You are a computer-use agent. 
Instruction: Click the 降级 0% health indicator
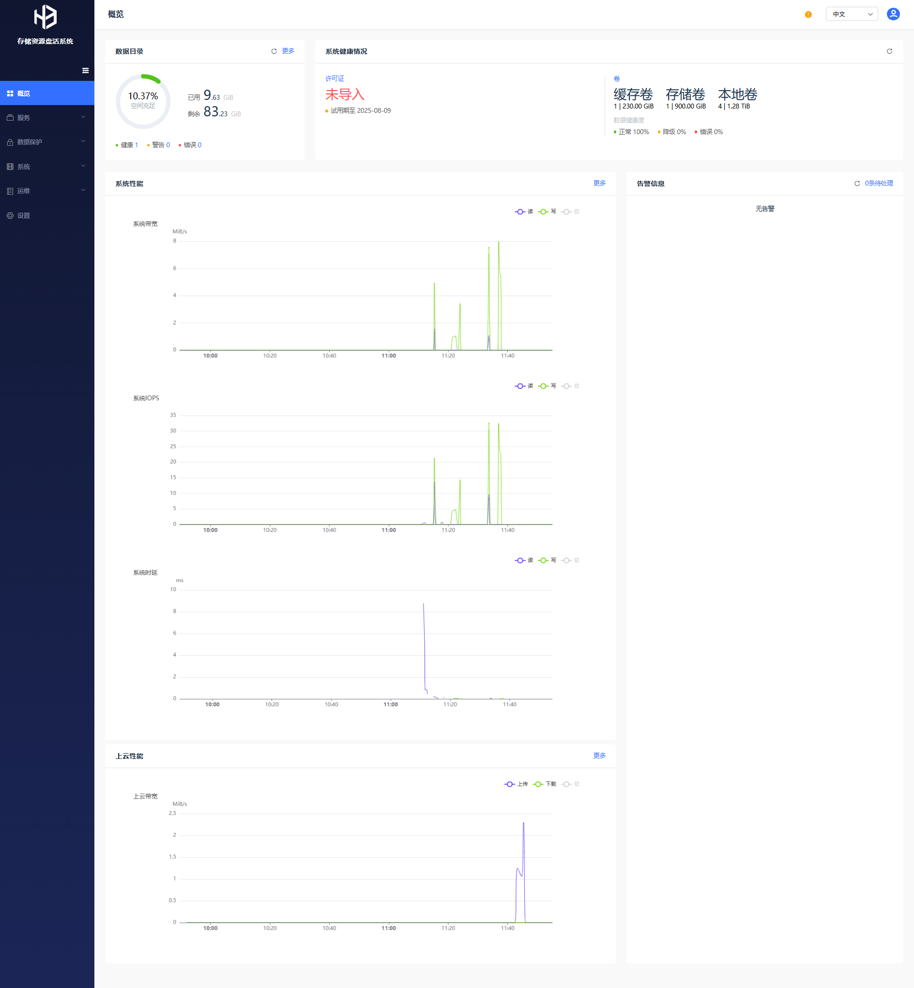coord(671,132)
